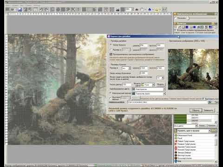Click the gap-between-beads input field
223x167 pixels.
pyautogui.click(x=144, y=73)
